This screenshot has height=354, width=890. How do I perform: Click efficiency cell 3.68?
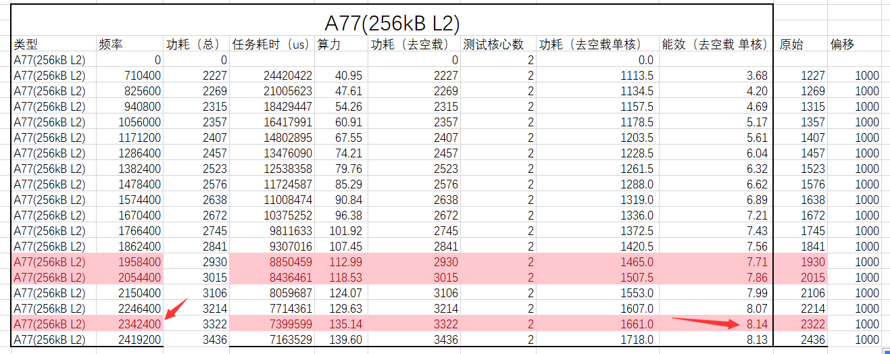tap(716, 76)
